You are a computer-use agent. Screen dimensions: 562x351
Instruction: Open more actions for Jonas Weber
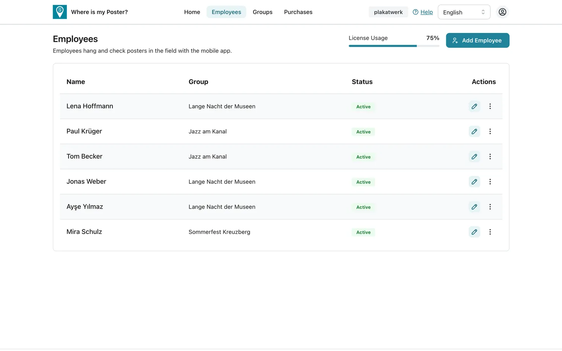point(490,182)
